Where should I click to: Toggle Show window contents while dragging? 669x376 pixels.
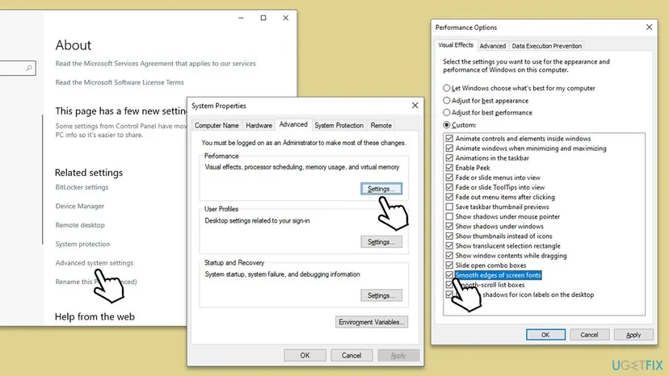coord(449,256)
